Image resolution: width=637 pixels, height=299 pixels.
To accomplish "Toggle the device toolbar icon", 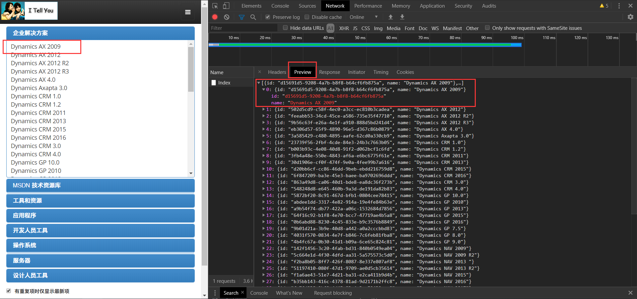I will coord(226,6).
